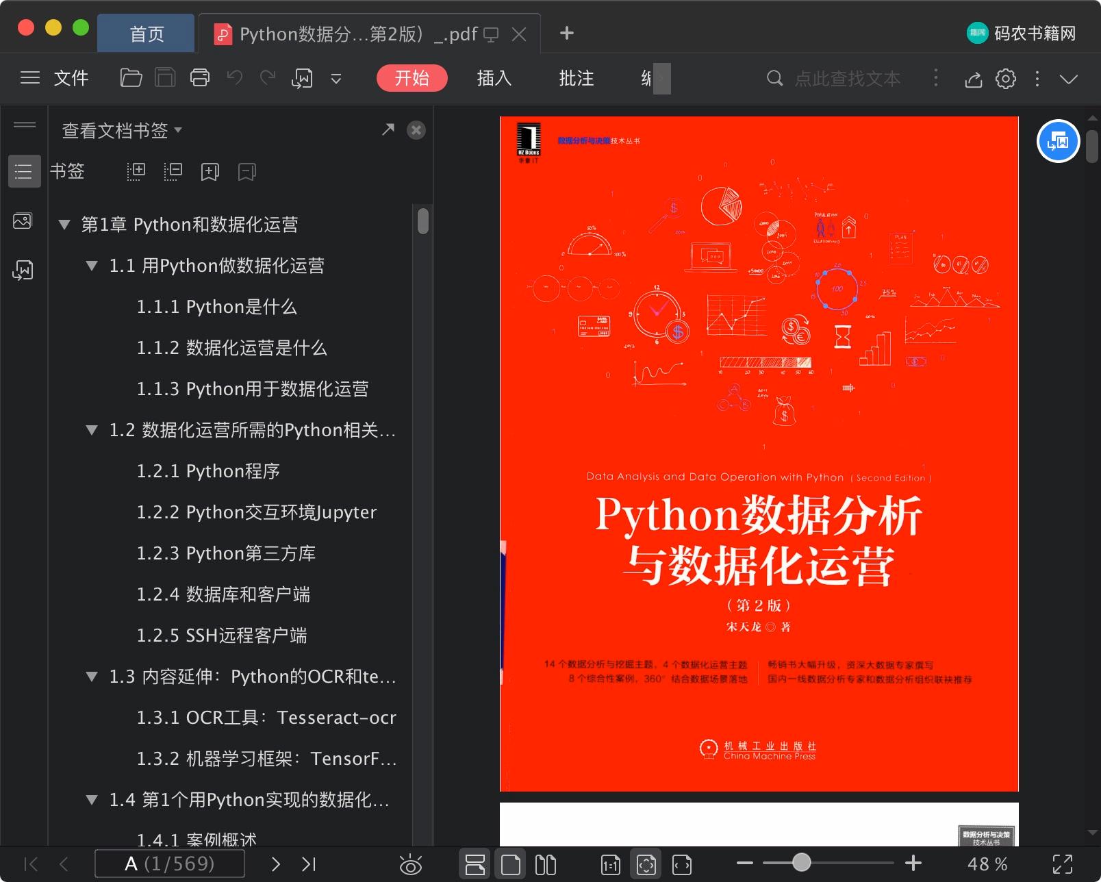Screen dimensions: 1101x882
Task: Collapse 第1章 Python和数据化运营
Action: click(64, 225)
